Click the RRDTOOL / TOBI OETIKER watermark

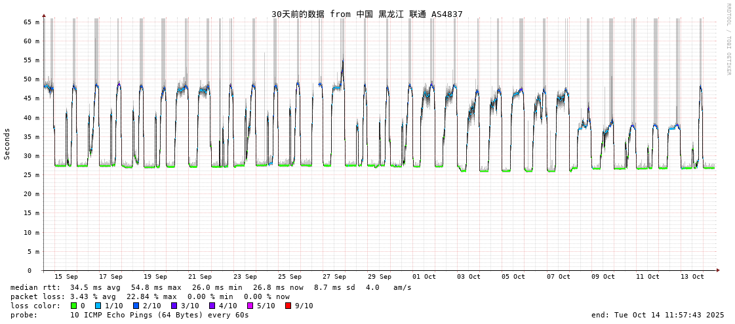click(728, 39)
